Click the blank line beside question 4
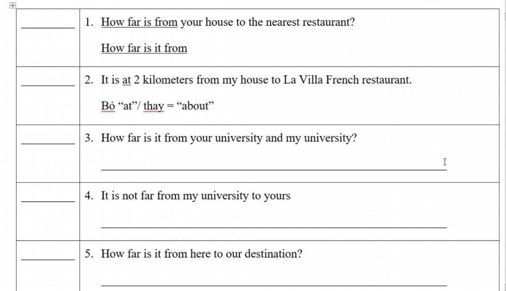506x291 pixels. pyautogui.click(x=48, y=201)
